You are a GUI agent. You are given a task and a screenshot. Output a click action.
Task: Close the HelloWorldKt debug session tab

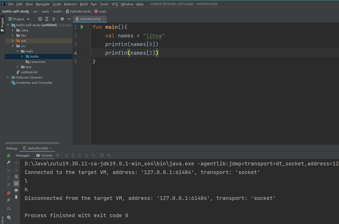coord(51,148)
